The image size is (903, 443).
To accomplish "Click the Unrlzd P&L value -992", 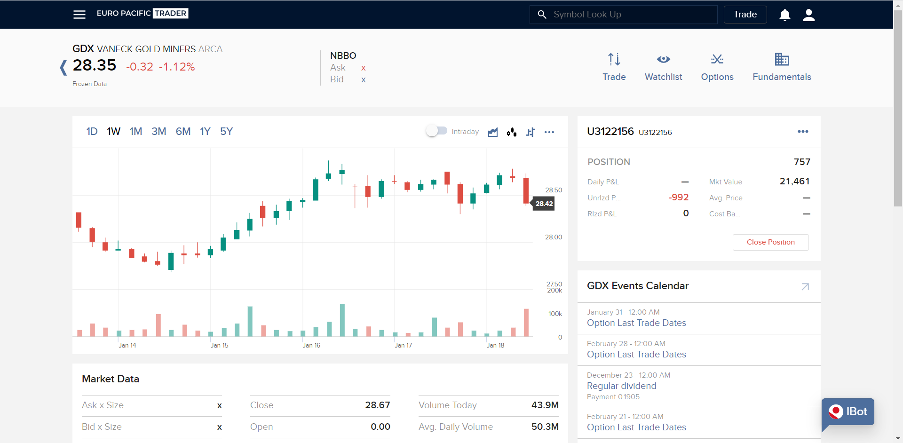I will tap(679, 198).
